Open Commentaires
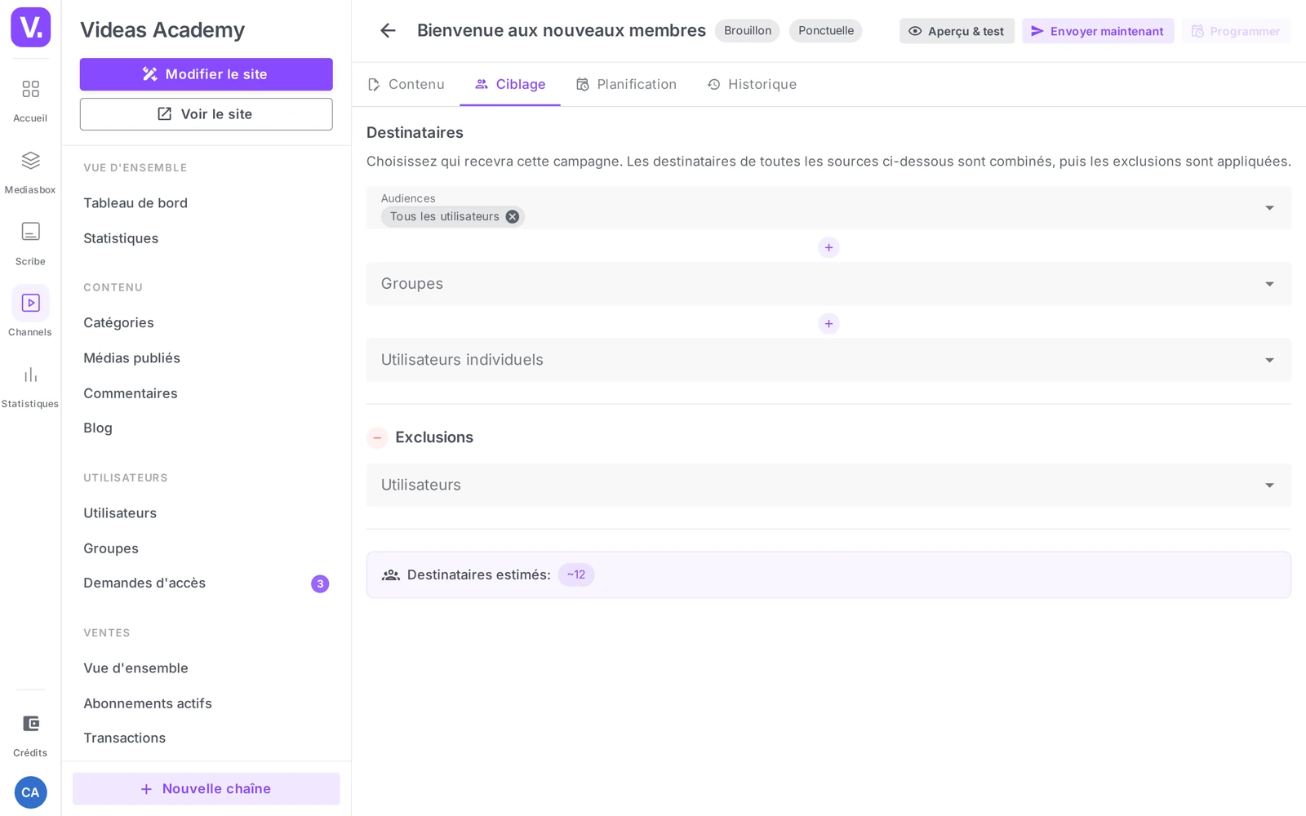 [131, 393]
